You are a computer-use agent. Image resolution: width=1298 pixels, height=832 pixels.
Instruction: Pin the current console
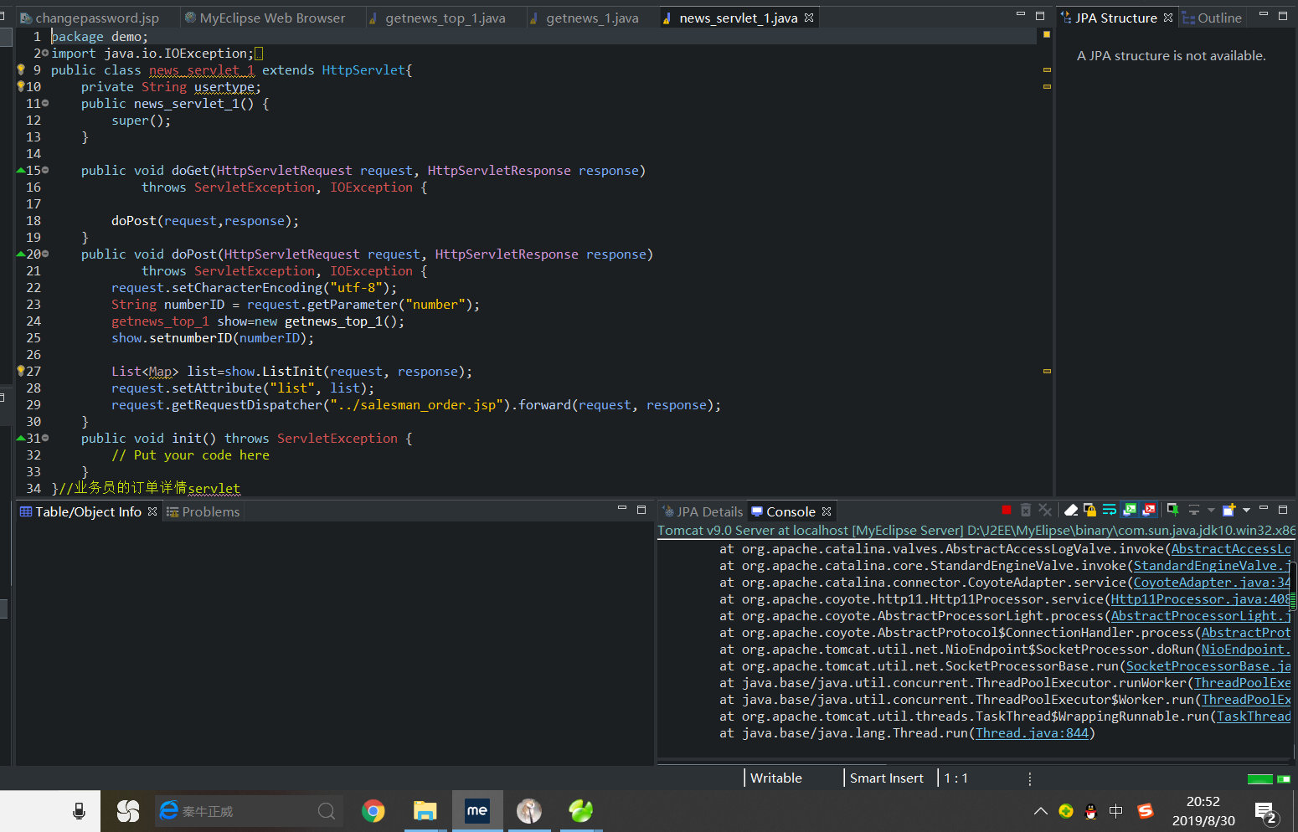coord(1172,510)
